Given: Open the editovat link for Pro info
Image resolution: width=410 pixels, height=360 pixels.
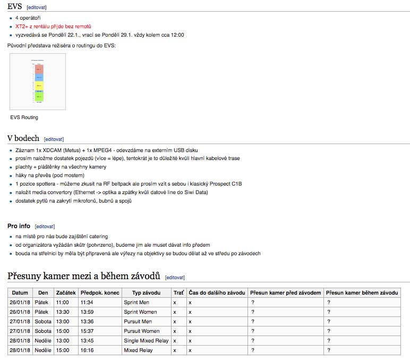Looking at the screenshot, I should (45, 227).
